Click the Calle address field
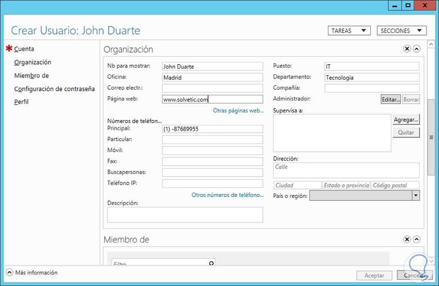 click(x=346, y=170)
